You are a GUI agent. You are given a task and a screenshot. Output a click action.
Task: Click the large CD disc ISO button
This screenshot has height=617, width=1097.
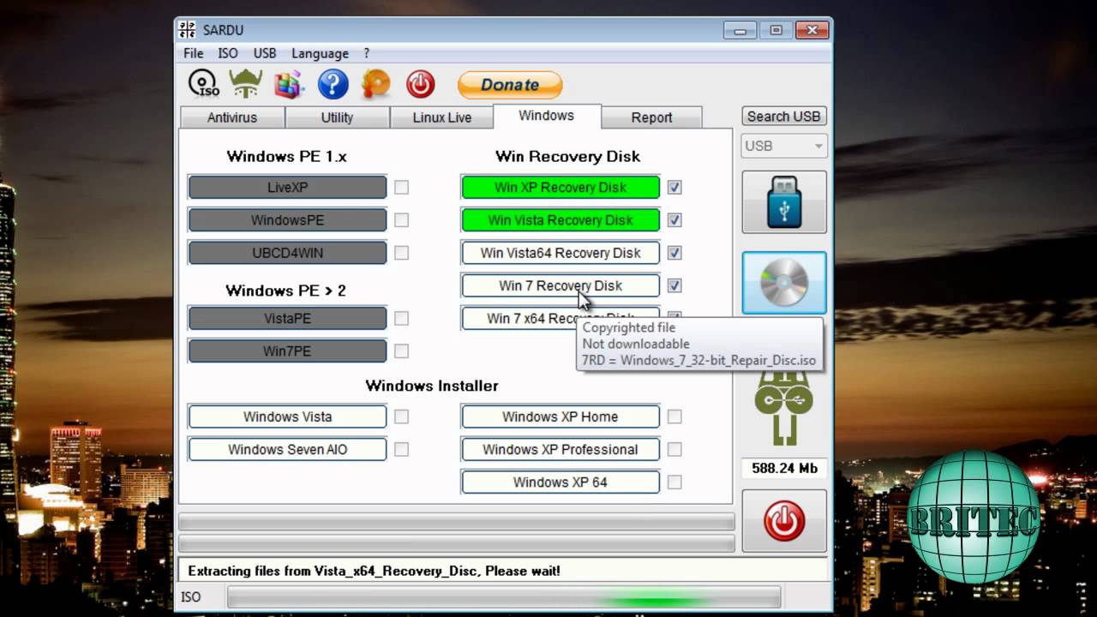[x=784, y=283]
